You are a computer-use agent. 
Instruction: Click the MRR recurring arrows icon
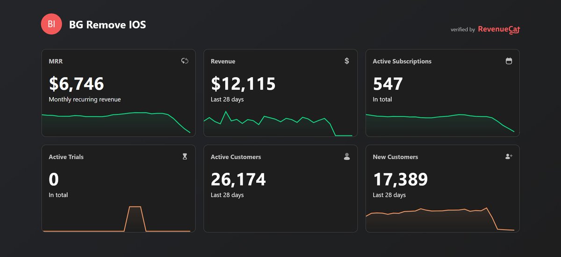tap(185, 61)
